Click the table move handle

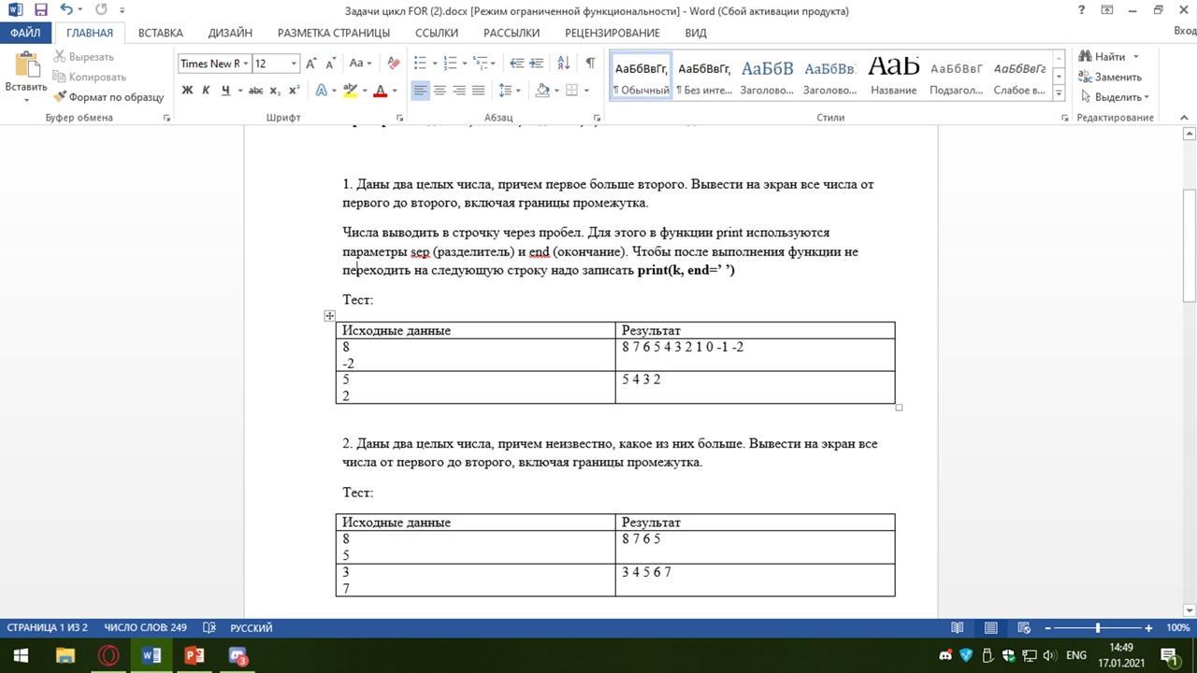point(329,316)
